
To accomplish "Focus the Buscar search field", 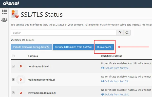I will (64, 33).
